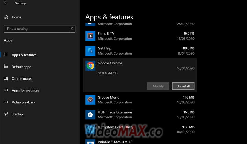247x144 pixels.
Task: Click the Get Help app icon
Action: click(x=90, y=51)
